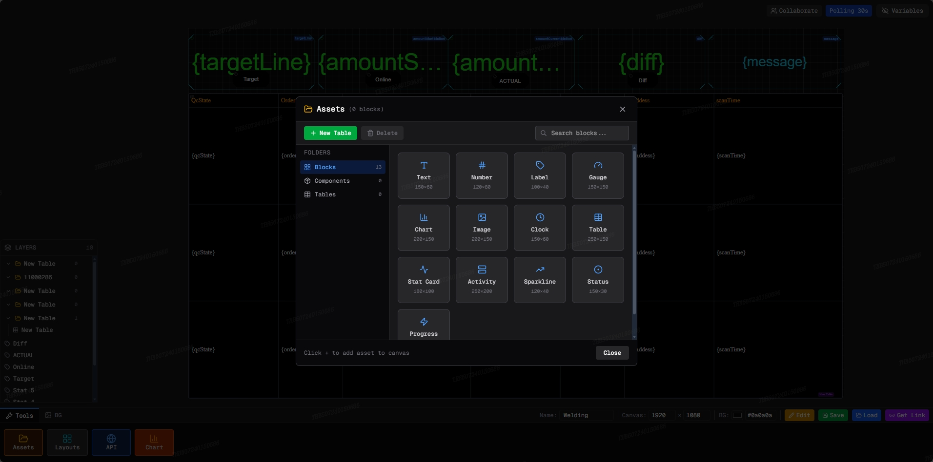Click the {diff} stat card on canvas
Viewport: 933px width, 462px height.
click(642, 62)
